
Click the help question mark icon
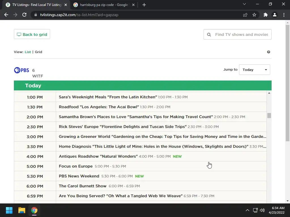[x=268, y=52]
